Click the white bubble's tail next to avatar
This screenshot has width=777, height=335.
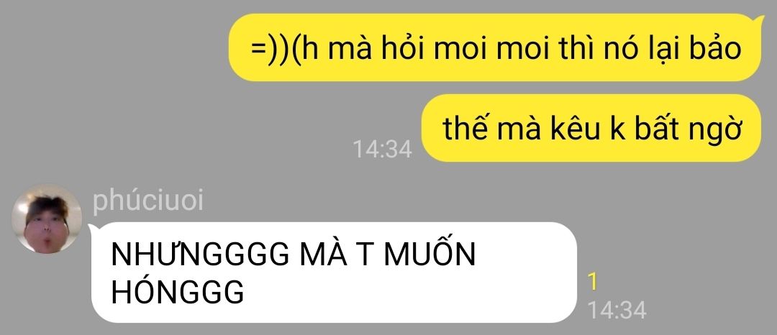(92, 228)
